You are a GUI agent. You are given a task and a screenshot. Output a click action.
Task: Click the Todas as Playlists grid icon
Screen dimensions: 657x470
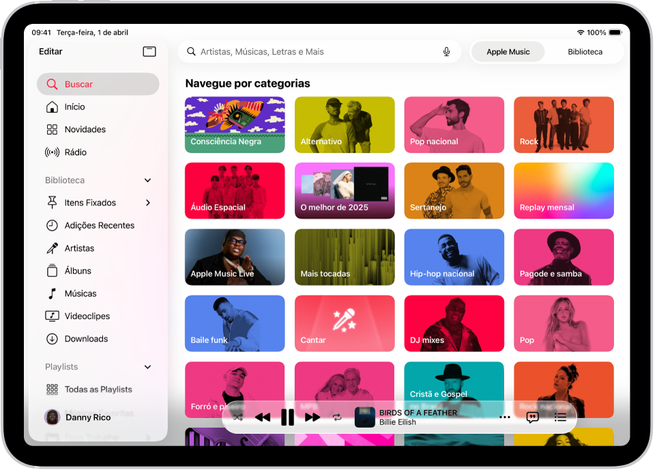52,390
